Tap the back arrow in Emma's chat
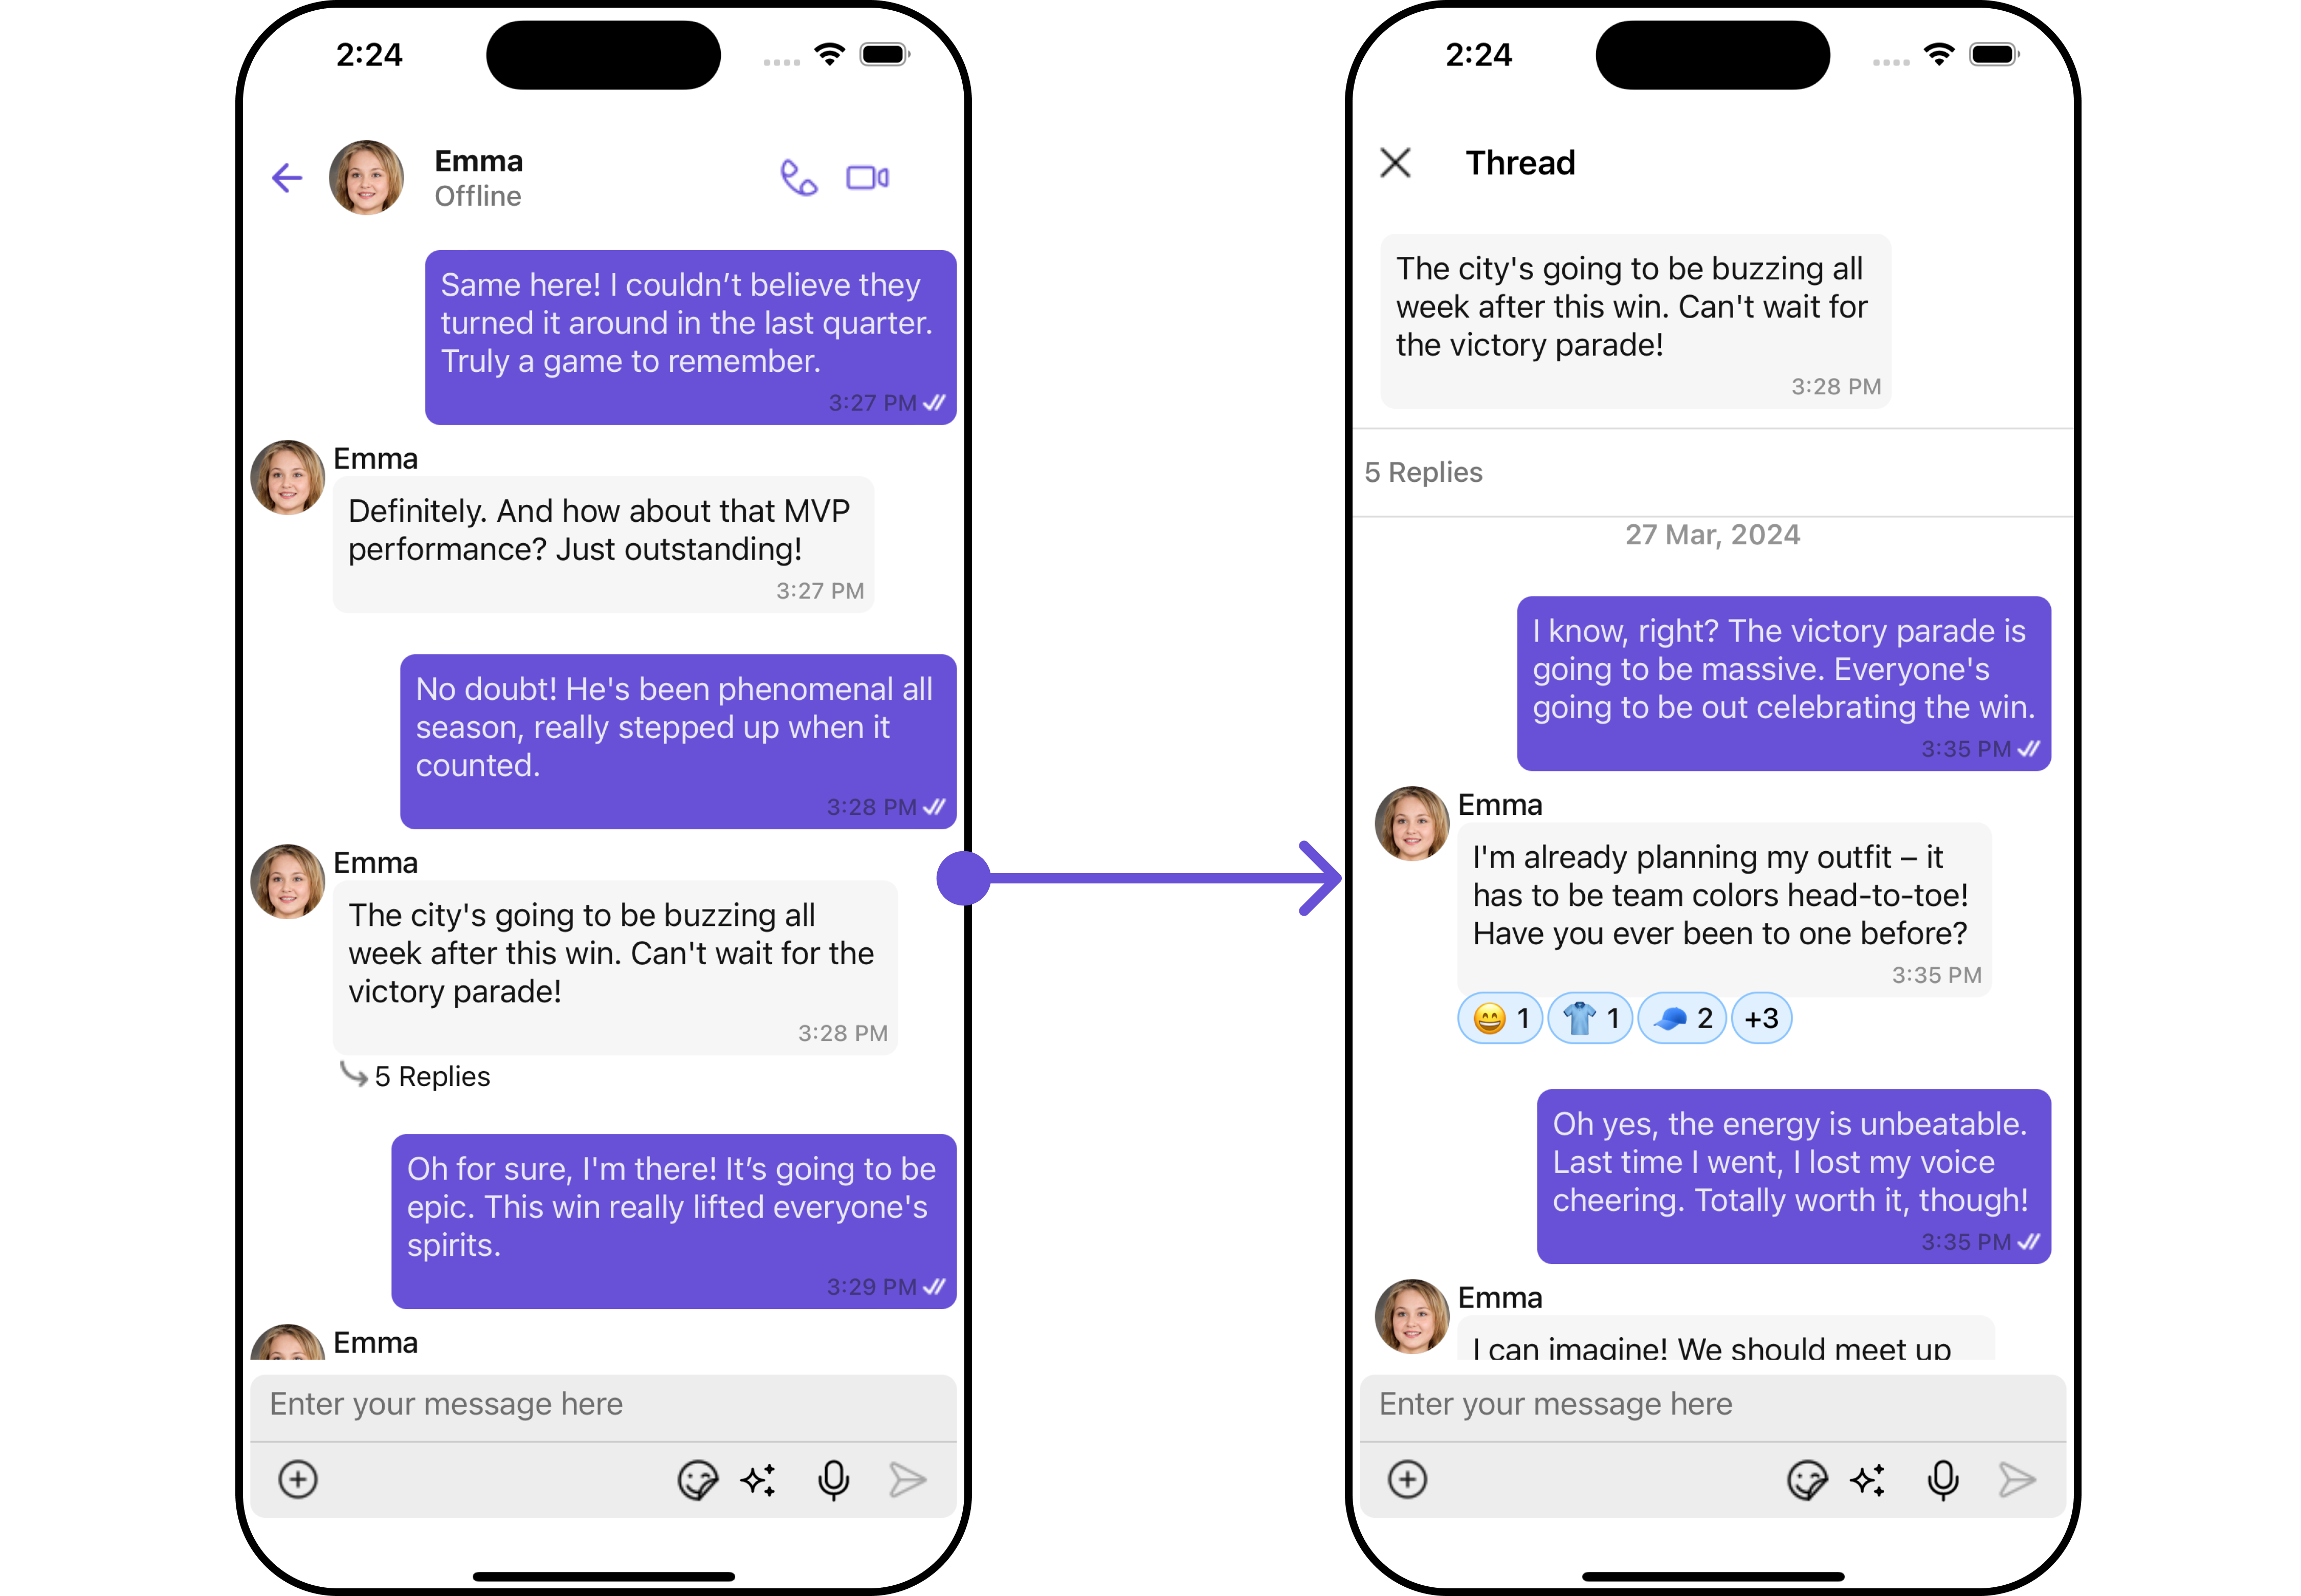The height and width of the screenshot is (1596, 2301). pyautogui.click(x=287, y=178)
